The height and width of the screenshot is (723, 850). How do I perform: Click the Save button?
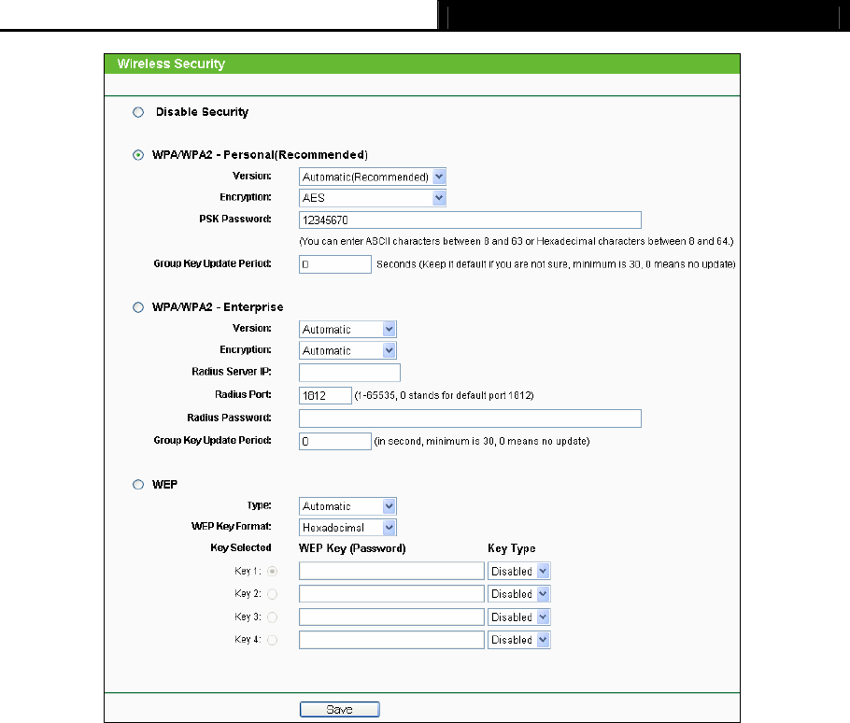pos(340,709)
